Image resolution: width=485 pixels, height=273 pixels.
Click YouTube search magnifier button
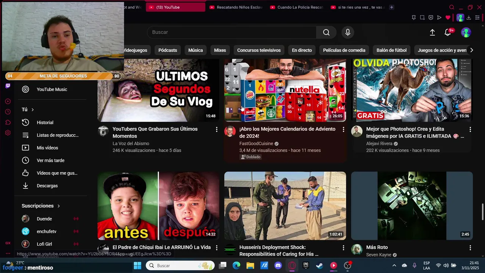point(326,32)
